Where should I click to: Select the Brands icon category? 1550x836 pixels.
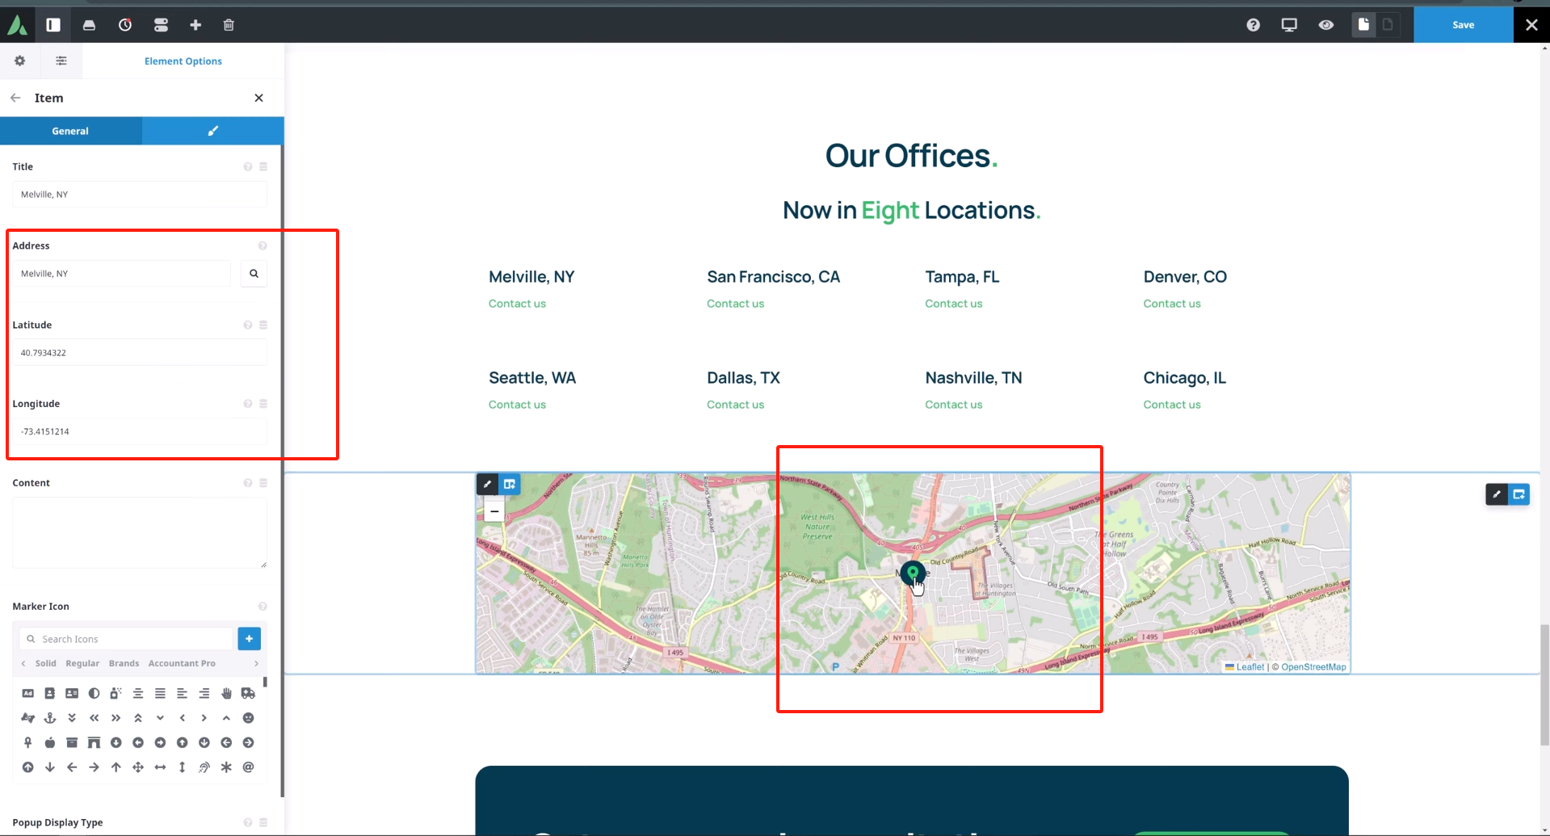124,663
